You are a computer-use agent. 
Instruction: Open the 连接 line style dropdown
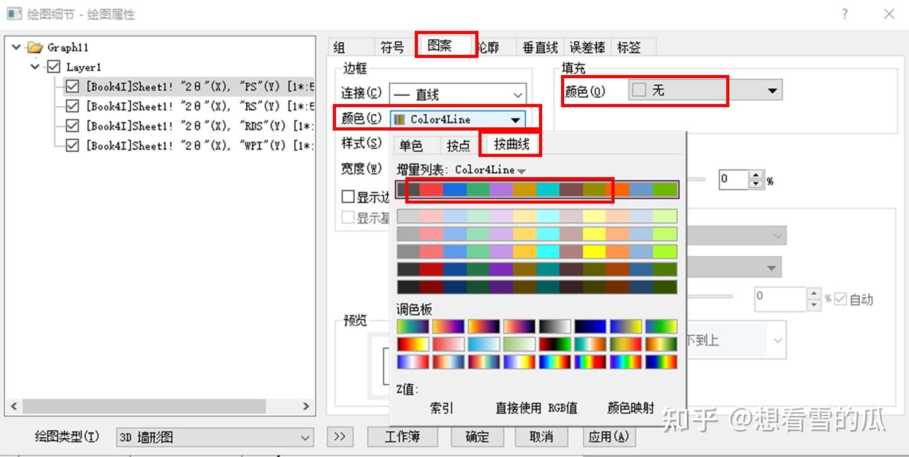tap(518, 93)
